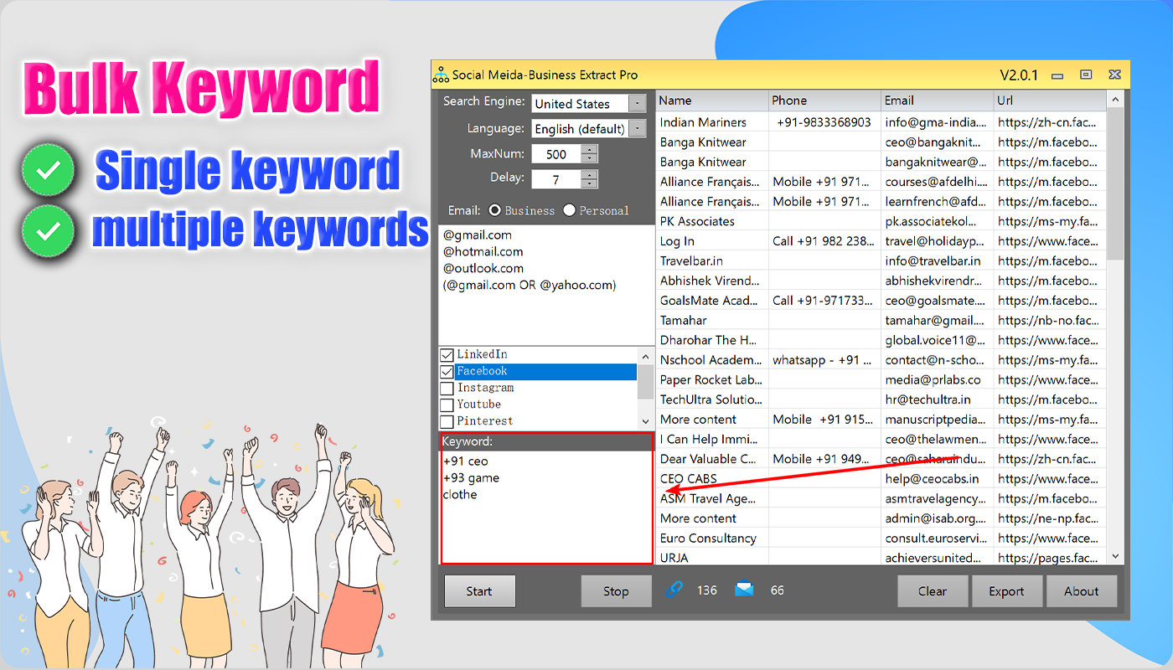1173x670 pixels.
Task: Select email cell starting learnfrench@afd
Action: tap(937, 201)
